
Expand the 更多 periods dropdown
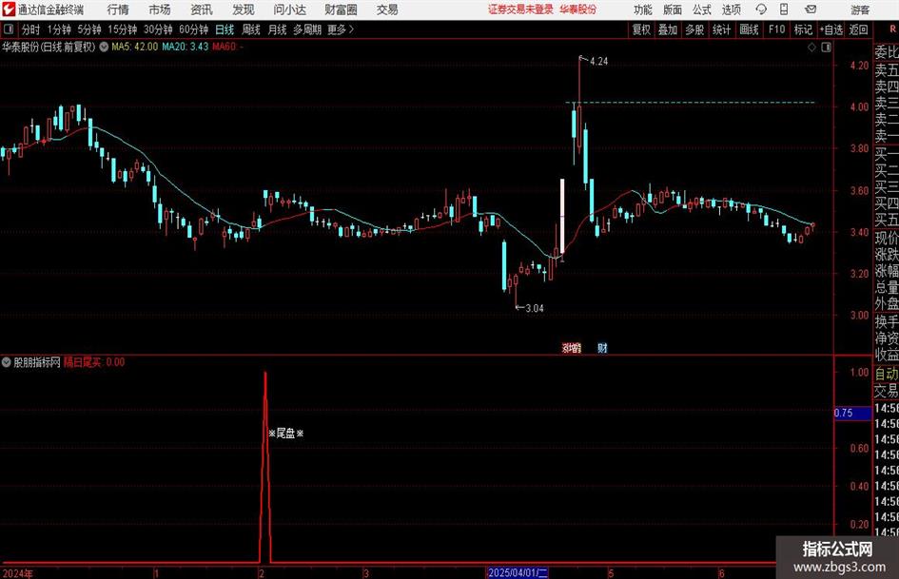click(x=341, y=29)
